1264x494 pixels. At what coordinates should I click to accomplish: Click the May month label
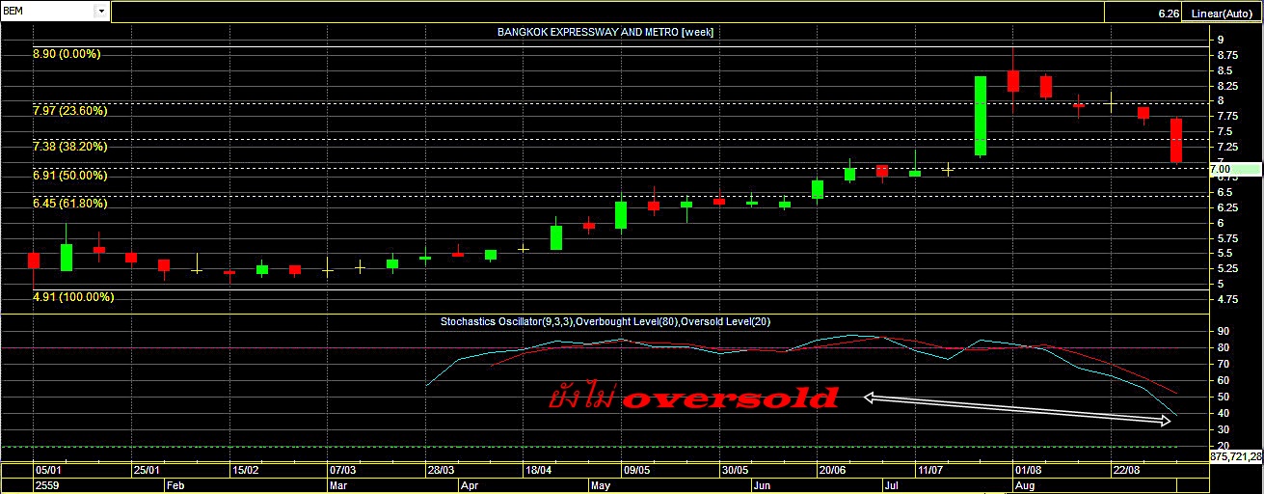[x=601, y=485]
